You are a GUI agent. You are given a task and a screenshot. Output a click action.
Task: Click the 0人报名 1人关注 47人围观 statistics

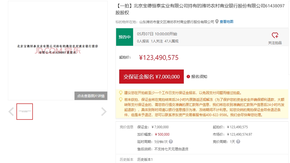(x=158, y=41)
